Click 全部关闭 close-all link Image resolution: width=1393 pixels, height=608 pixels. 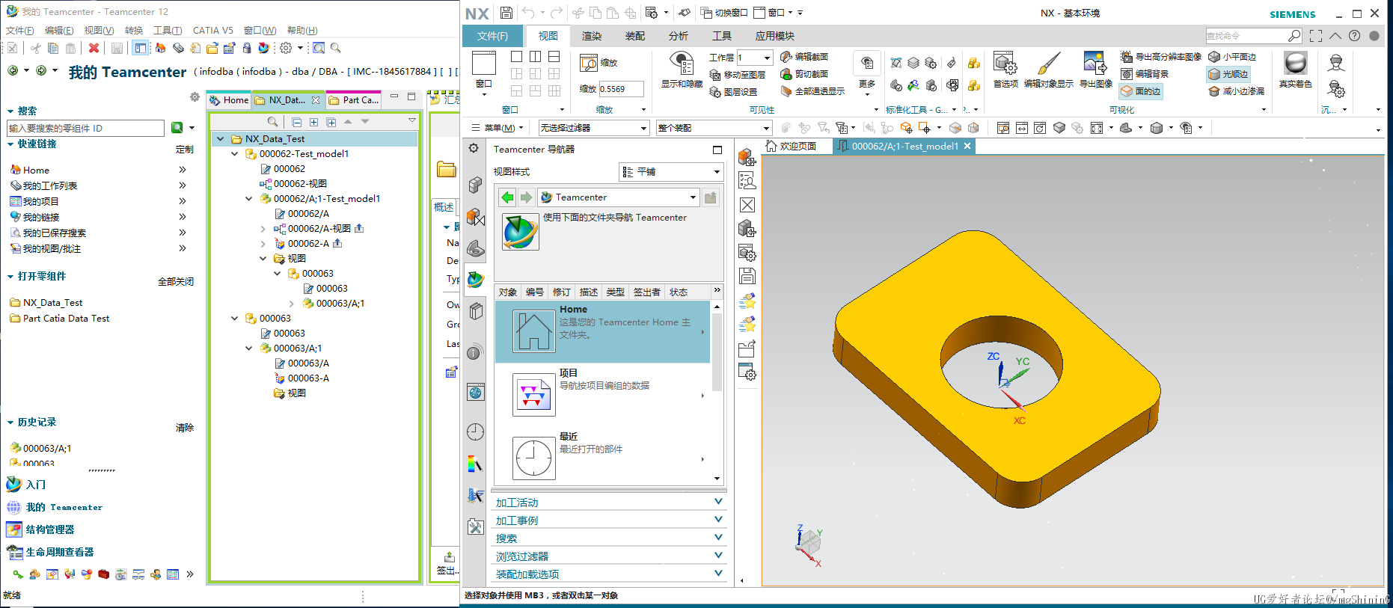click(175, 282)
